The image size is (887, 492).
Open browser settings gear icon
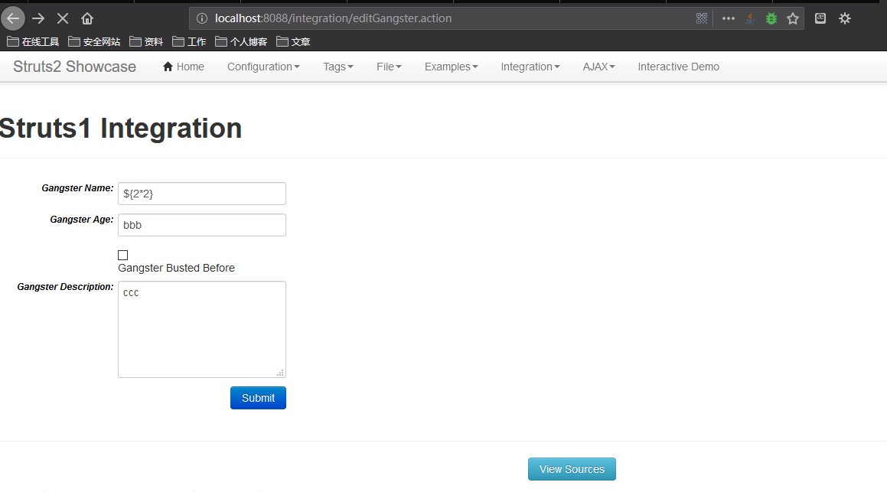click(845, 18)
